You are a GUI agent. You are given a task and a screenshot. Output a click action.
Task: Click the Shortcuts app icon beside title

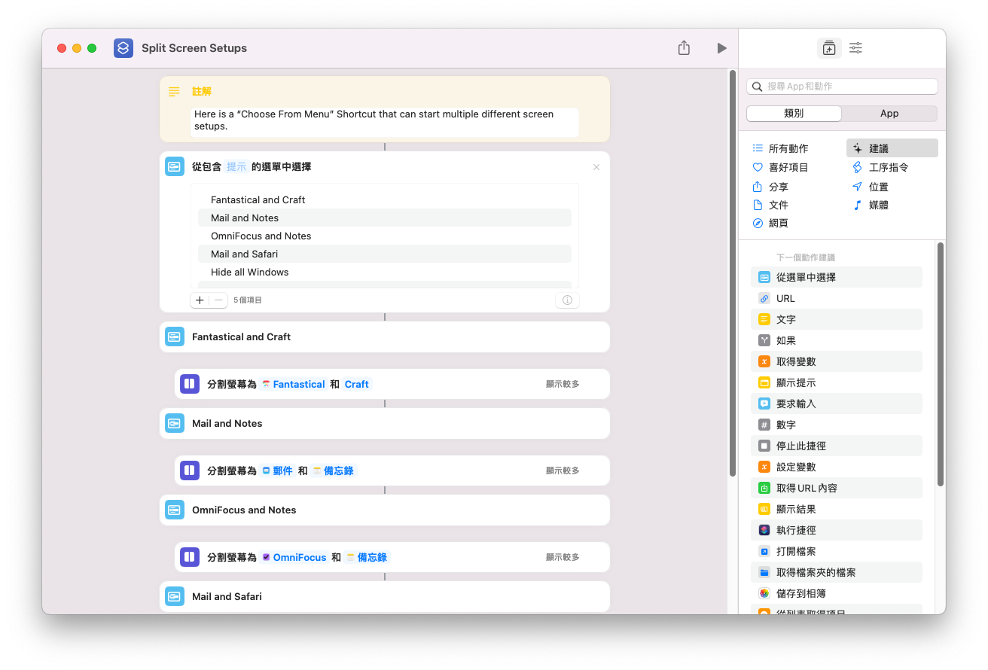123,48
